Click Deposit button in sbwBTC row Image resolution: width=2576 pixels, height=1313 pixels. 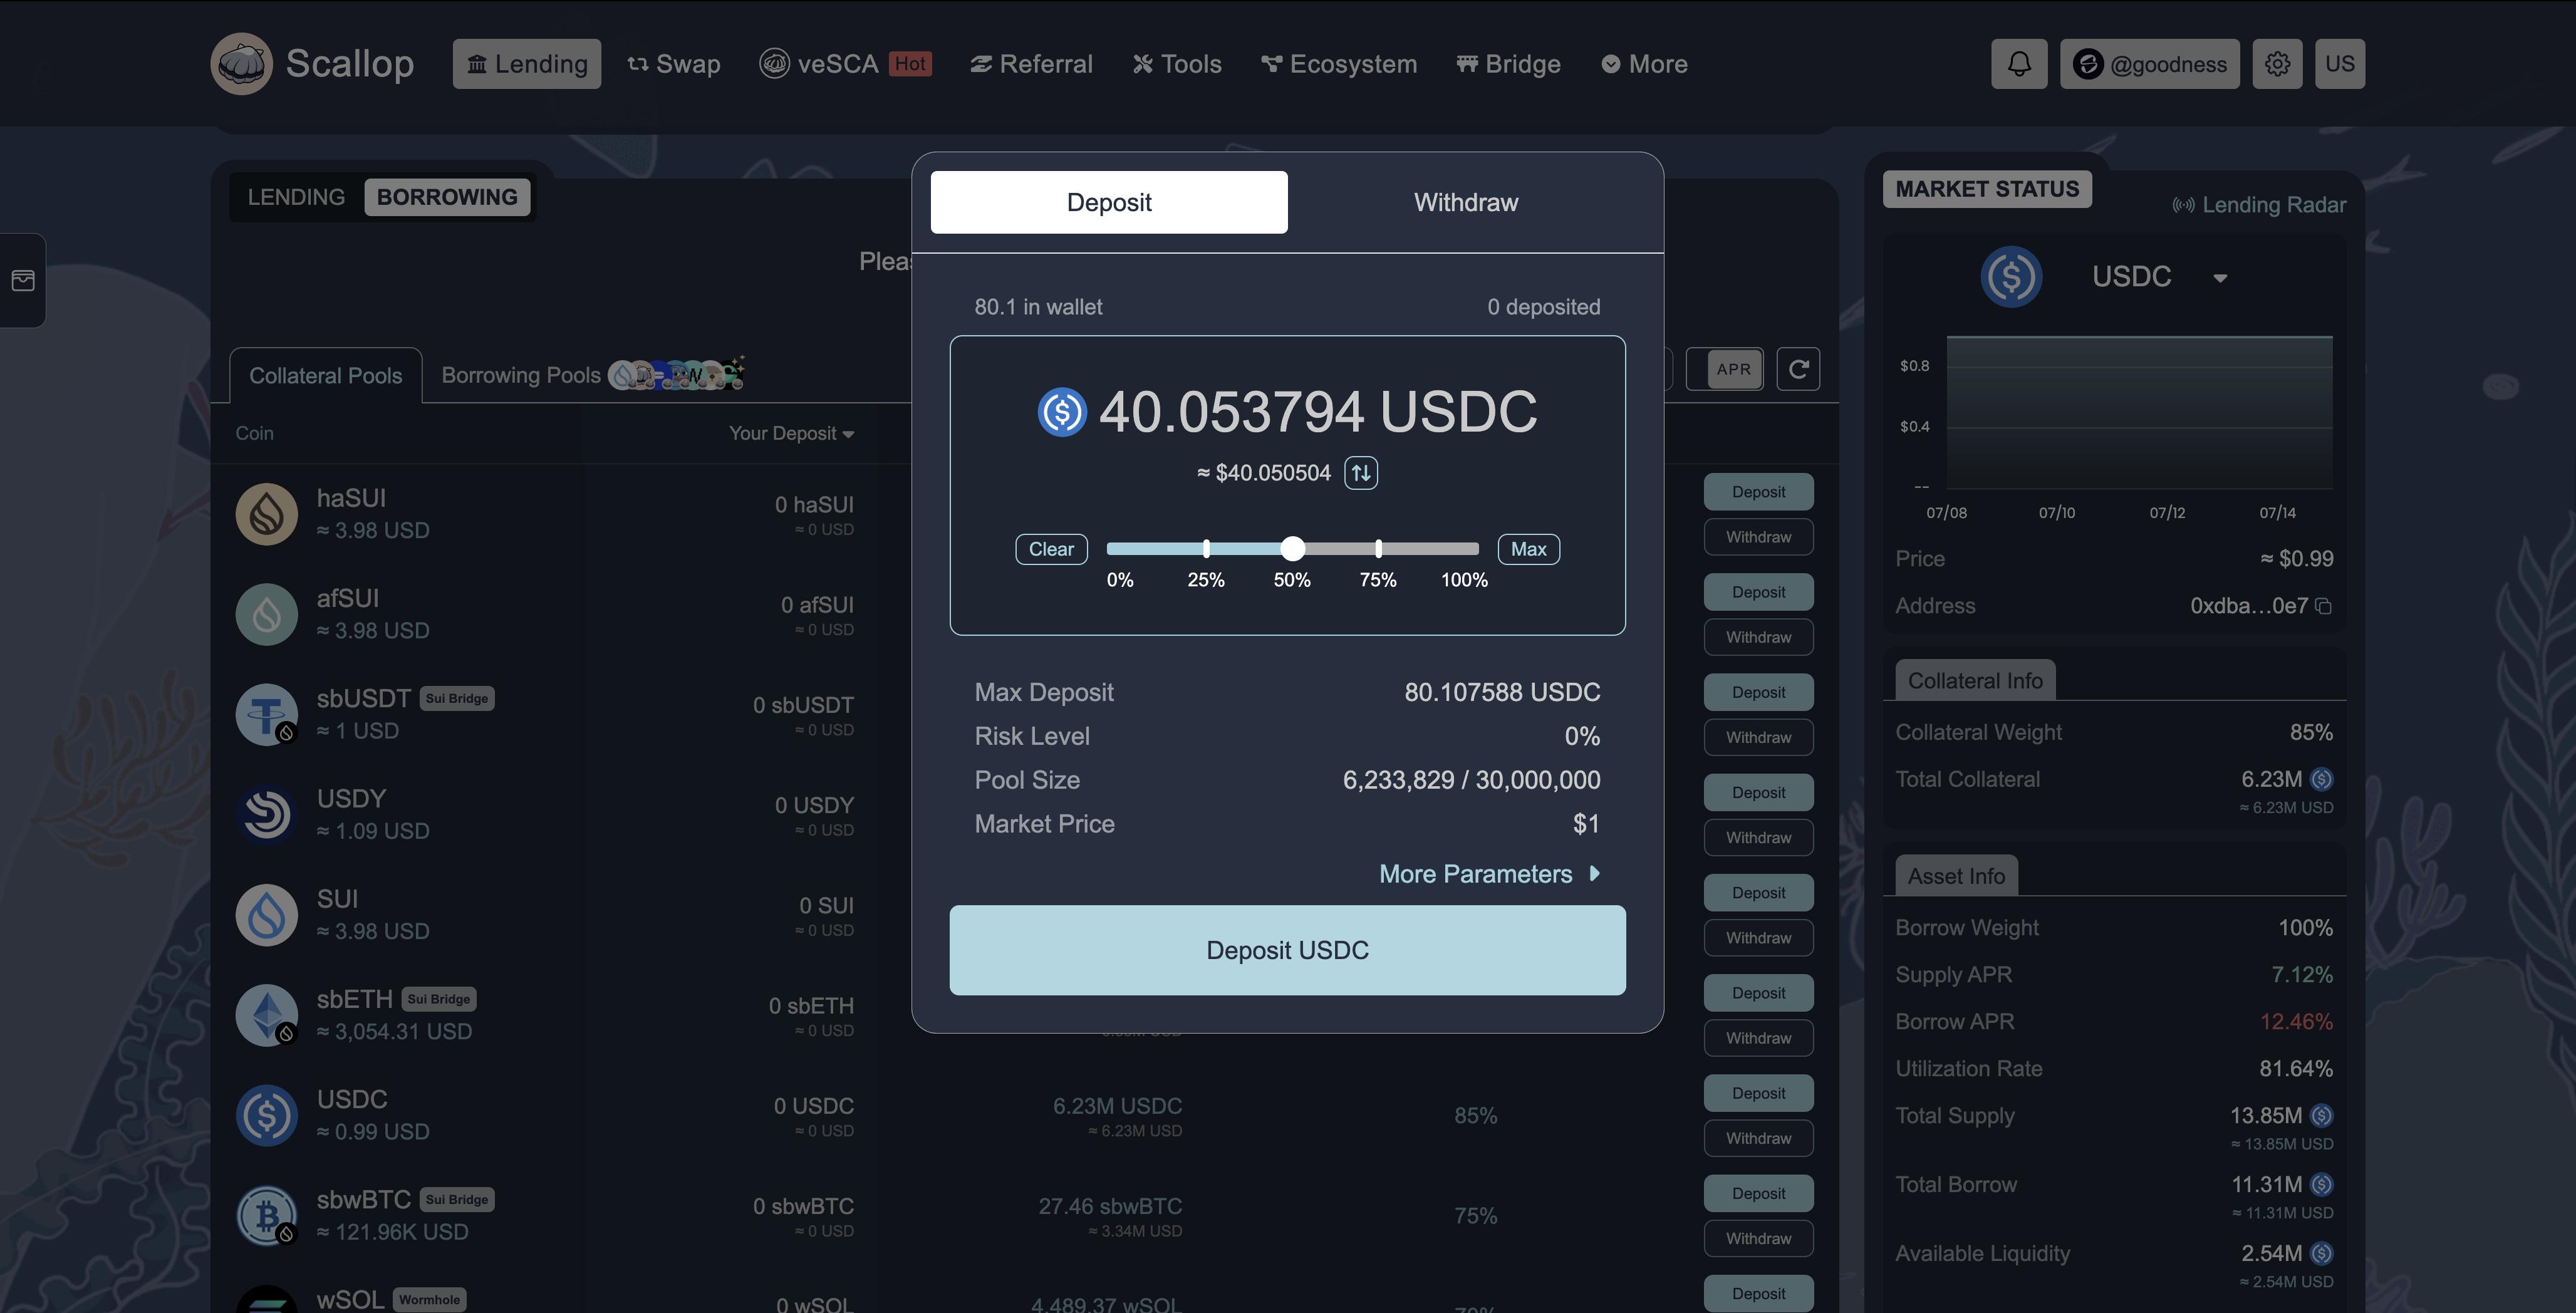pos(1758,1193)
